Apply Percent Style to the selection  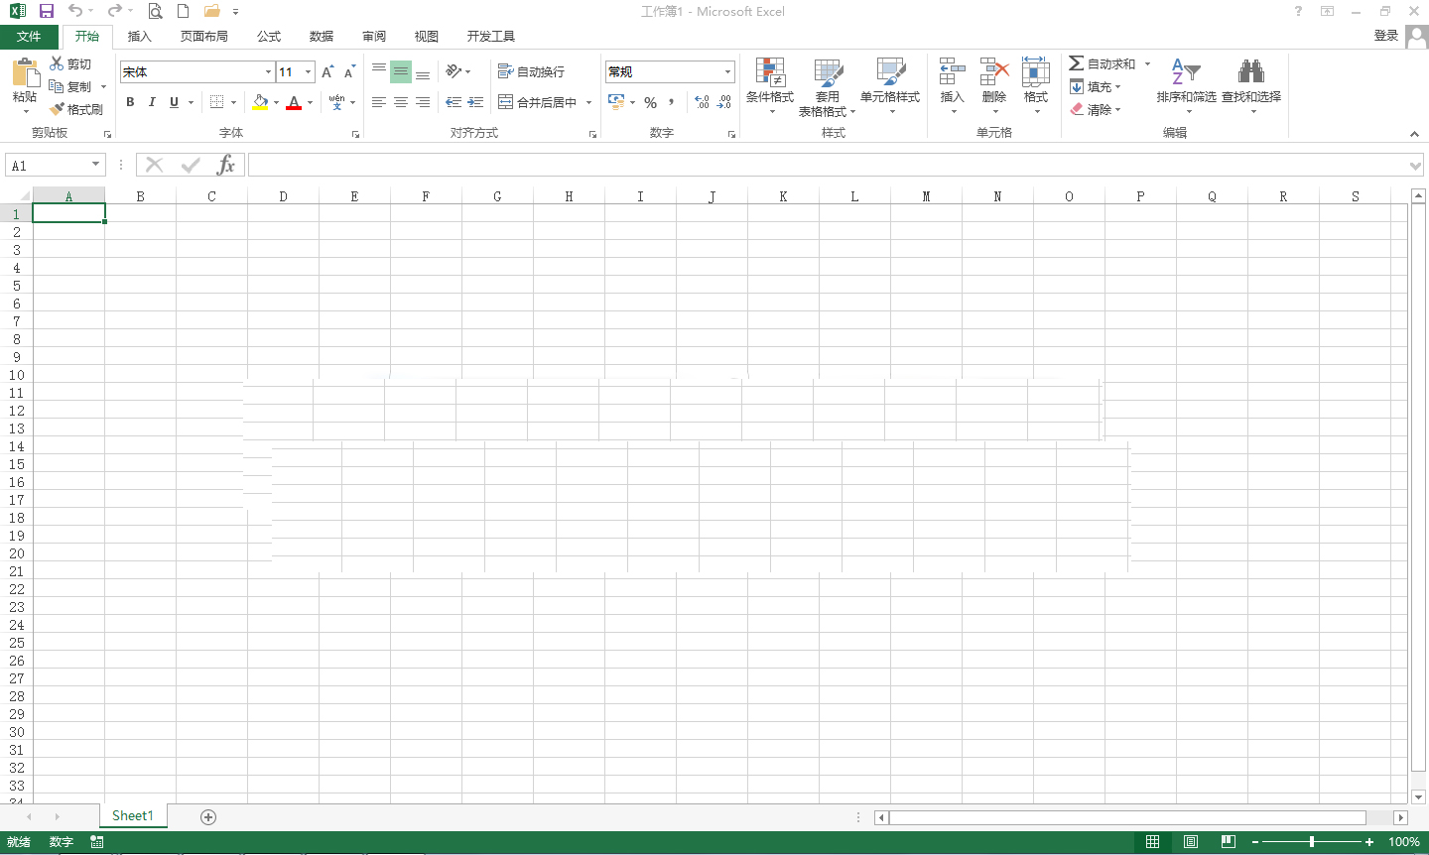click(651, 102)
